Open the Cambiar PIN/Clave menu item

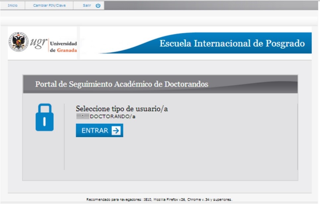pyautogui.click(x=49, y=5)
